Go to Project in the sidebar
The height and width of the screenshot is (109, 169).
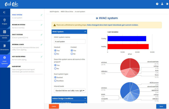point(4,22)
